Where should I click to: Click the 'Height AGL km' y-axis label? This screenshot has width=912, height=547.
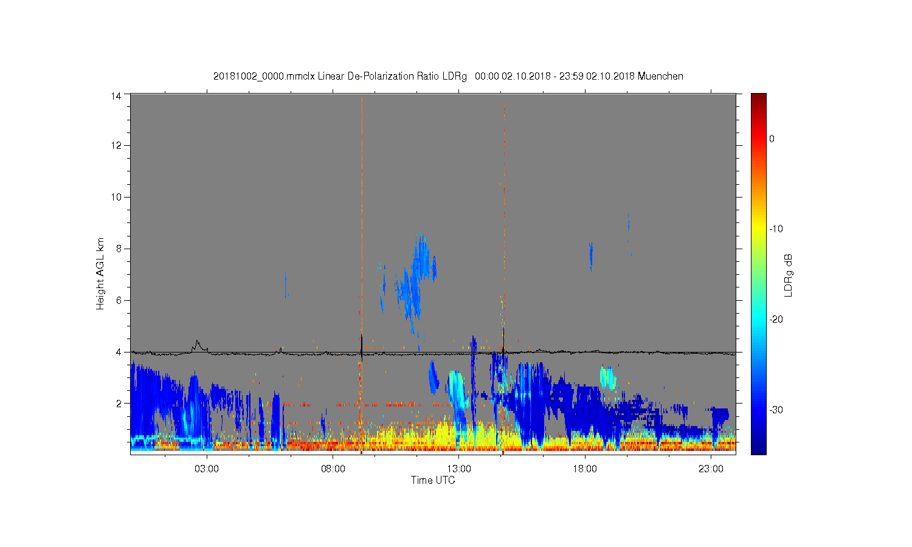tap(100, 273)
